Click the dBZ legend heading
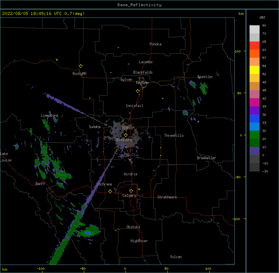This screenshot has width=279, height=273. (262, 17)
